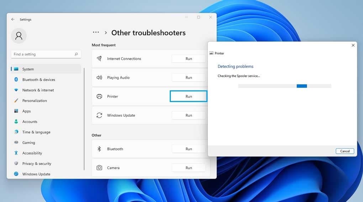The width and height of the screenshot is (363, 202).
Task: Click the Camera troubleshooter icon
Action: coord(99,168)
